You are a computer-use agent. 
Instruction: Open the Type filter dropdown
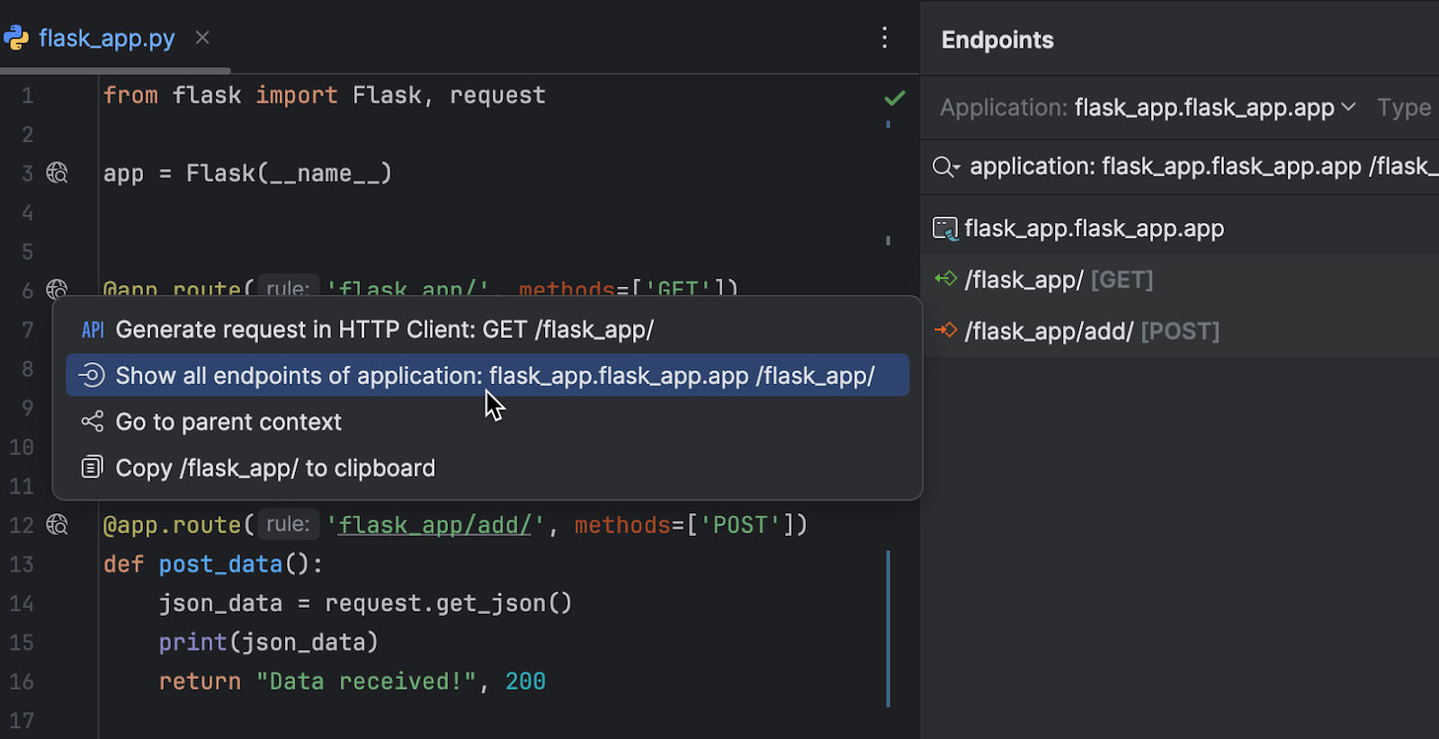coord(1404,108)
